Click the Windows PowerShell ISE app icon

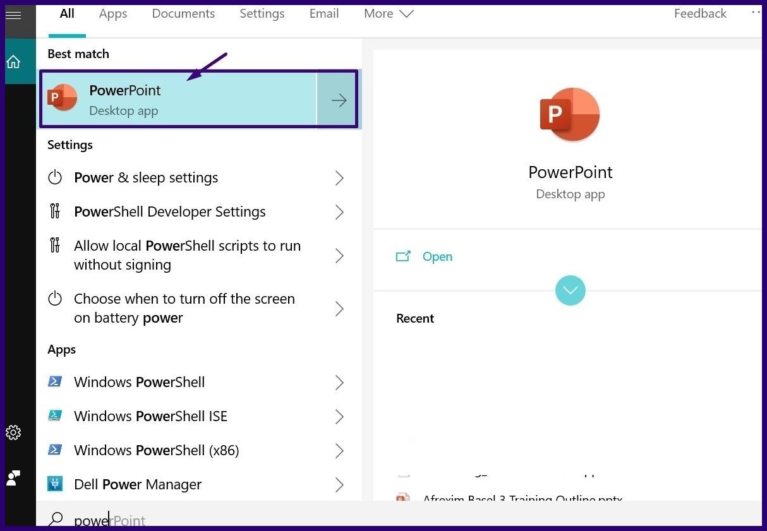coord(55,416)
